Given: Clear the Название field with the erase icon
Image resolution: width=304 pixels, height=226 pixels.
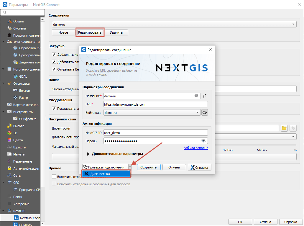Looking at the screenshot, I should pyautogui.click(x=196, y=96).
